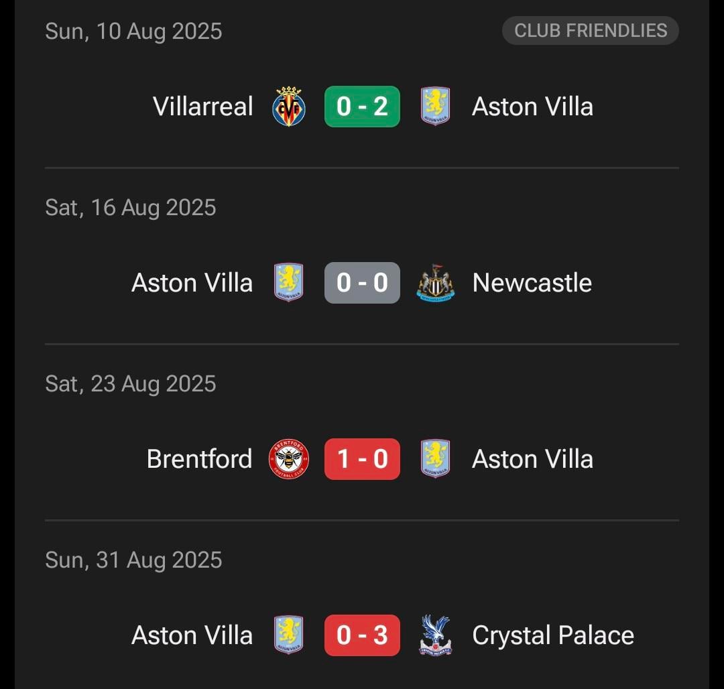Tap the Crystal Palace team name

pyautogui.click(x=553, y=635)
